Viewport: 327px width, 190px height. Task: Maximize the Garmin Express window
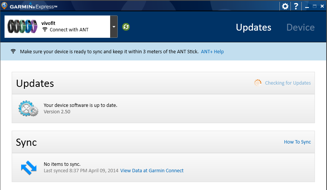pos(315,6)
